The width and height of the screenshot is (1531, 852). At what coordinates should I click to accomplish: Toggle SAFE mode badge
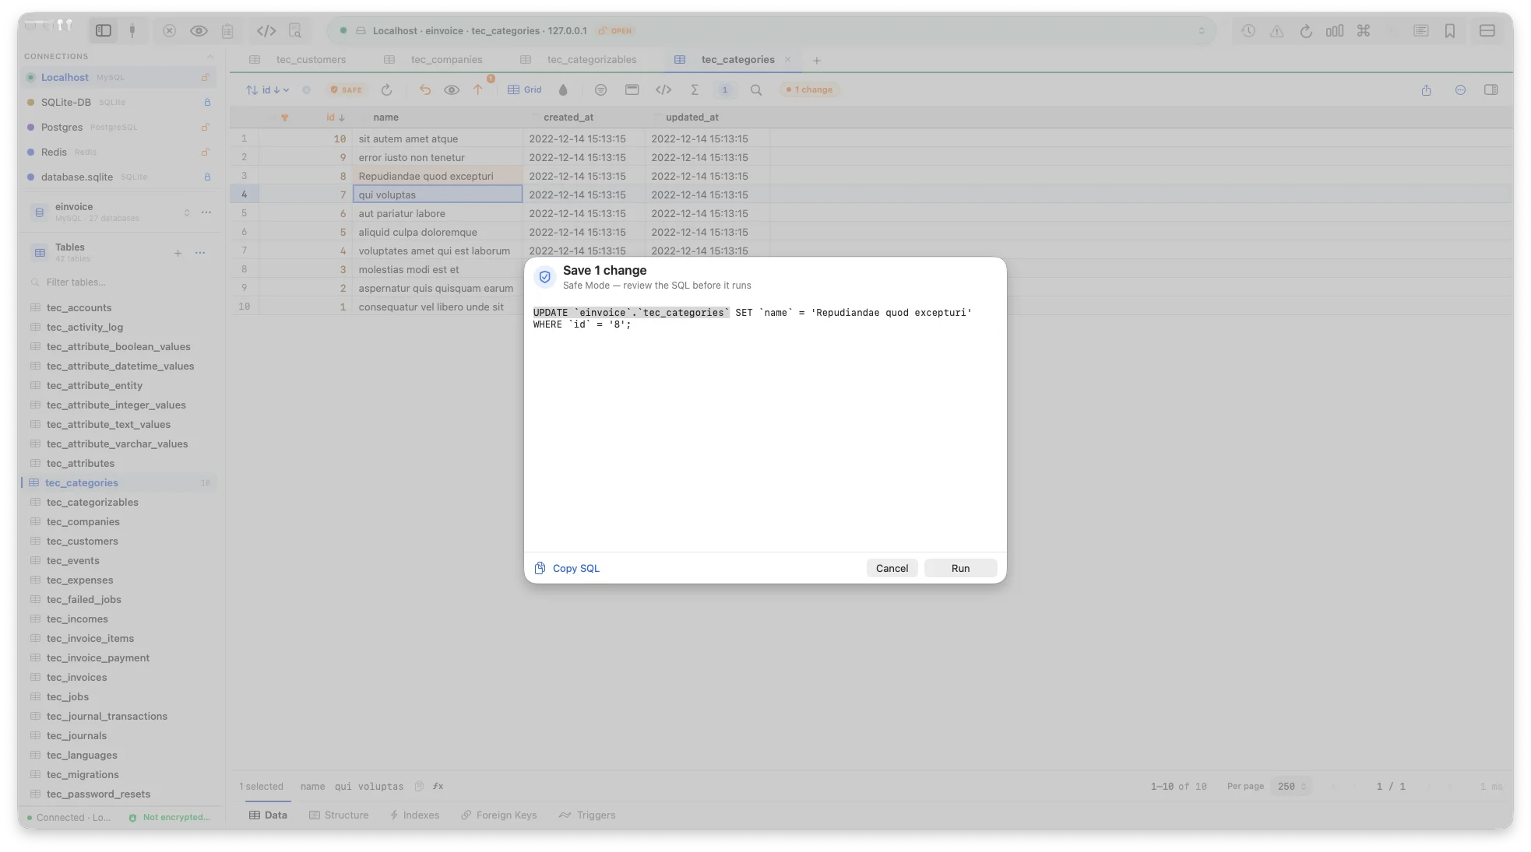(x=347, y=89)
